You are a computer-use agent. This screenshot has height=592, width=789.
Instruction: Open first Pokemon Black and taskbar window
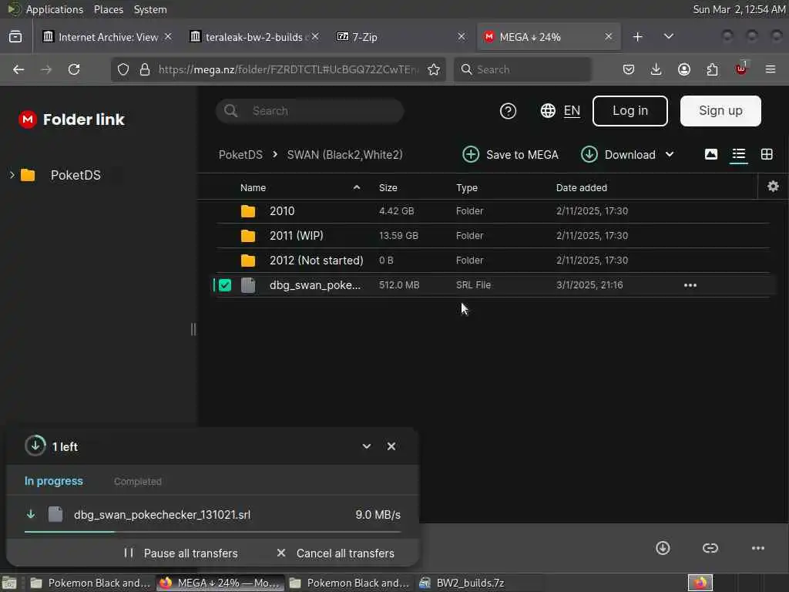(x=90, y=583)
